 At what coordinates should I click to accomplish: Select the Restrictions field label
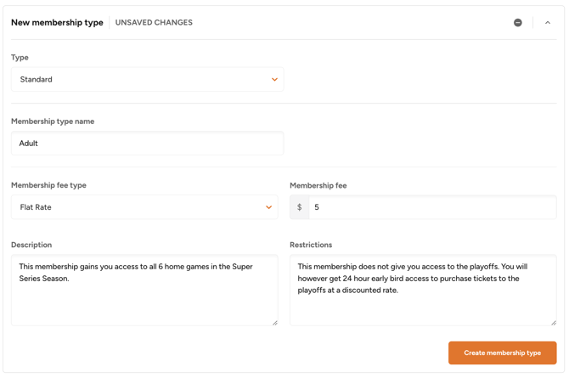coord(311,245)
